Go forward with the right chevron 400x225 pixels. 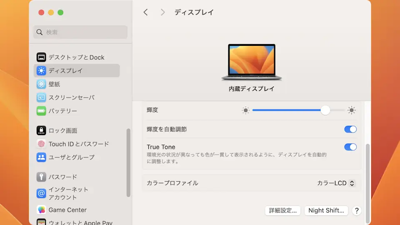(x=163, y=12)
